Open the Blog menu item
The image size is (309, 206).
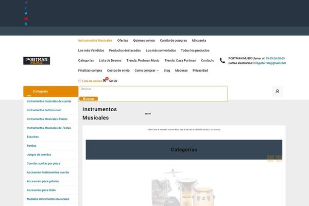point(167,71)
